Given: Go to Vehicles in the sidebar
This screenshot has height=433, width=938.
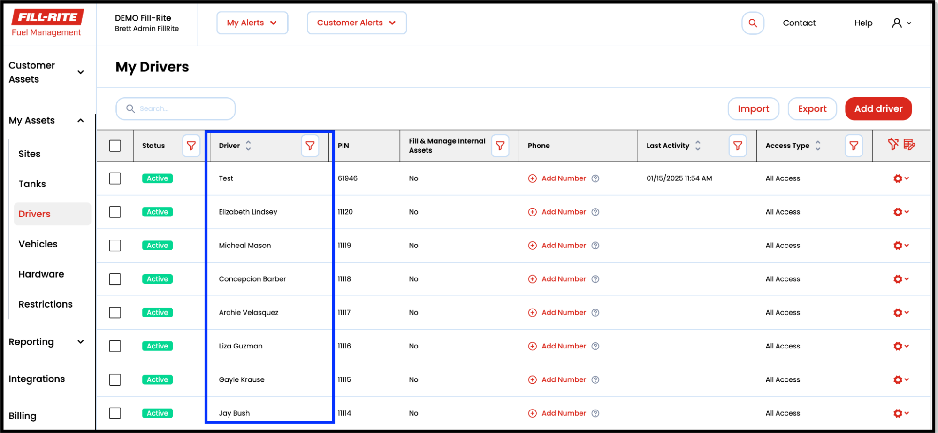Looking at the screenshot, I should click(38, 244).
